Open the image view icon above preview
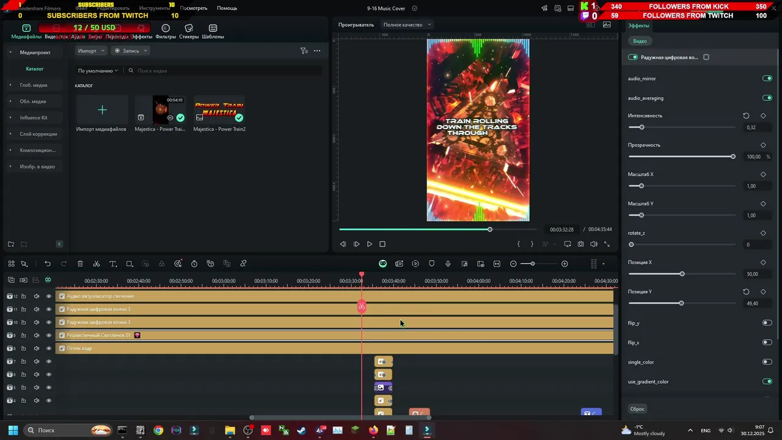The image size is (782, 440). (x=607, y=25)
